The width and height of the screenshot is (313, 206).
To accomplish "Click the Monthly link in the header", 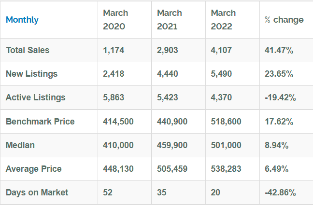I will click(x=22, y=20).
